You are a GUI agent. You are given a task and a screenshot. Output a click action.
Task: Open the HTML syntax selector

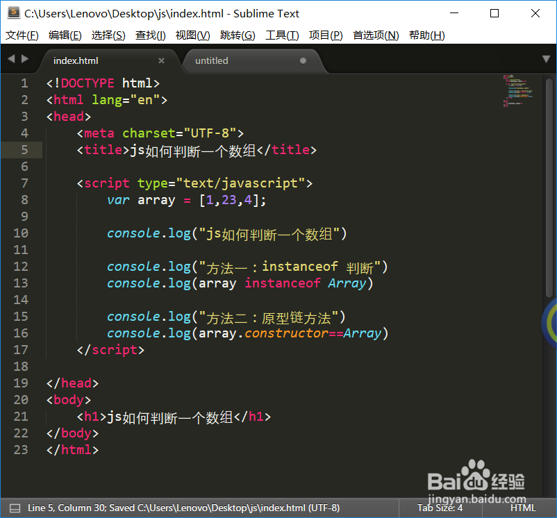(x=523, y=508)
